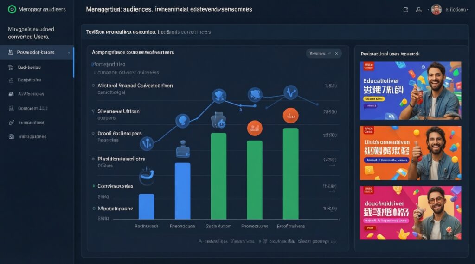This screenshot has height=264, width=475.
Task: Open the account dropdown next to the avatar
Action: (456, 9)
